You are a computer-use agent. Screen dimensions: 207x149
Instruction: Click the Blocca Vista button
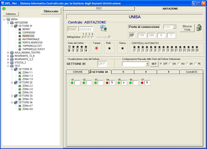pyautogui.click(x=187, y=28)
